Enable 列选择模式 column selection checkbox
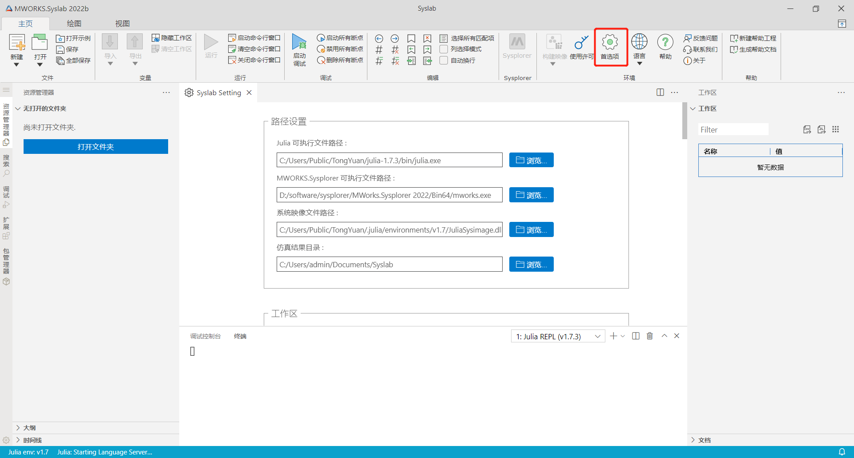This screenshot has height=458, width=854. coord(443,49)
